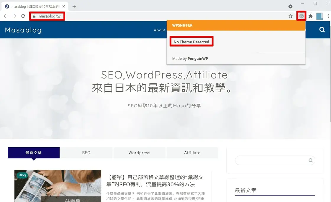Click the 最新文章 sidebar heading
Image resolution: width=331 pixels, height=202 pixels.
coord(246,190)
